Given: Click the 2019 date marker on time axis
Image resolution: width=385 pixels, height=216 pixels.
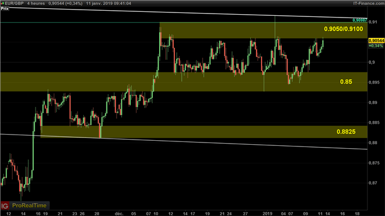Looking at the screenshot, I should (x=267, y=214).
